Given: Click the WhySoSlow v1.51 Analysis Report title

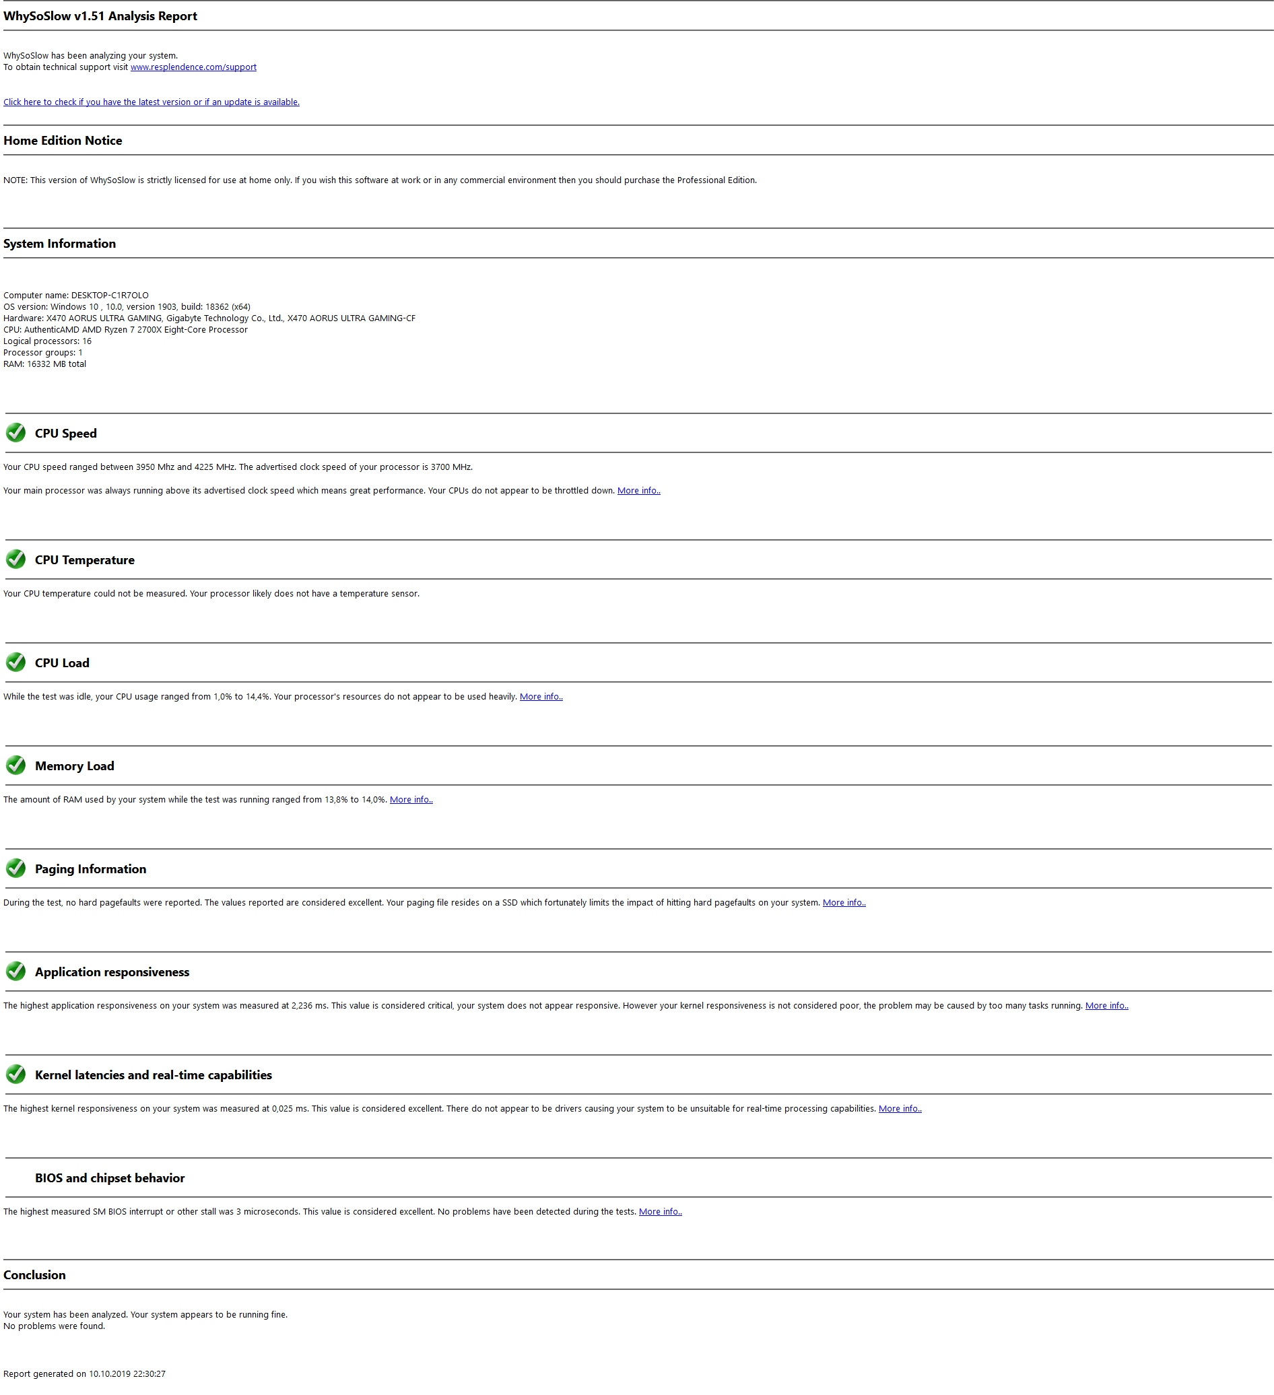Looking at the screenshot, I should [100, 16].
